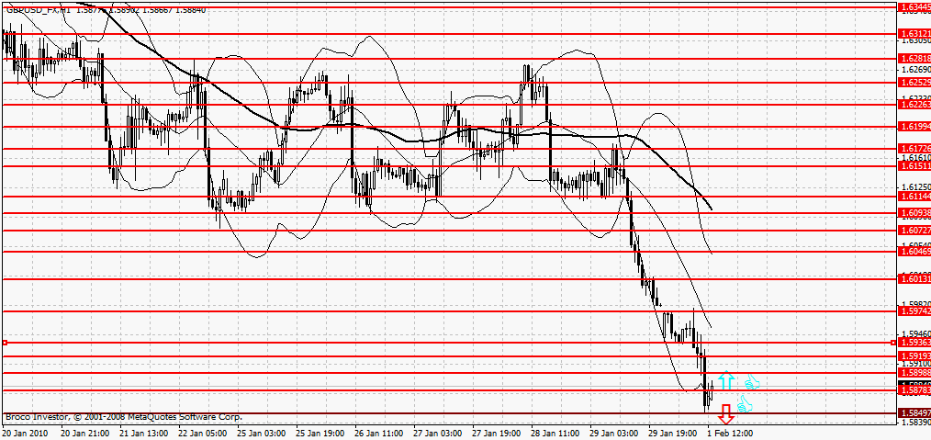This screenshot has width=931, height=440.
Task: Click the 1.6013 red price label
Action: coord(913,278)
